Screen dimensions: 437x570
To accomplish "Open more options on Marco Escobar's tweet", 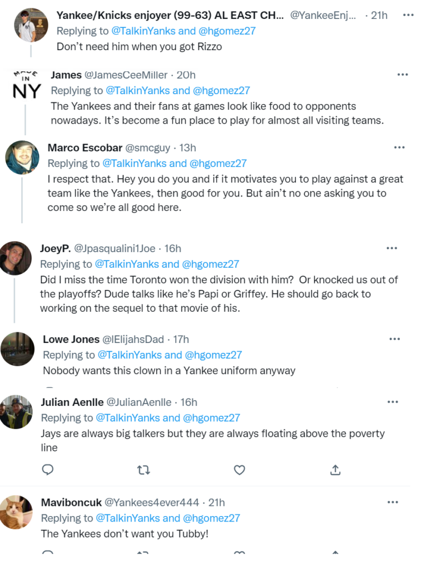I will pyautogui.click(x=399, y=148).
